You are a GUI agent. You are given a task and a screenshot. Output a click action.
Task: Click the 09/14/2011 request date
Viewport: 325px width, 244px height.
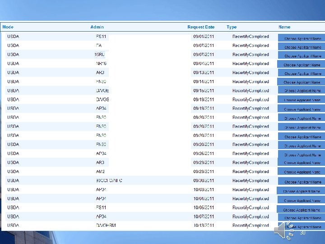(x=204, y=81)
